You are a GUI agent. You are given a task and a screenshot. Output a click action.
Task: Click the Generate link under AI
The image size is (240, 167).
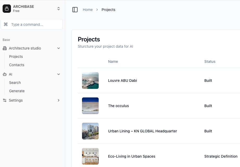(x=17, y=91)
